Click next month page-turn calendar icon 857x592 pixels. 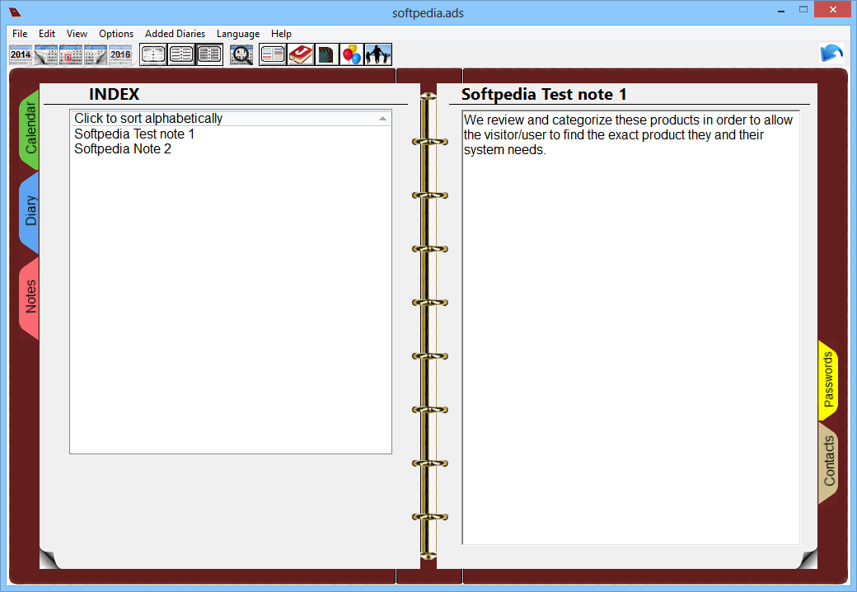coord(95,54)
